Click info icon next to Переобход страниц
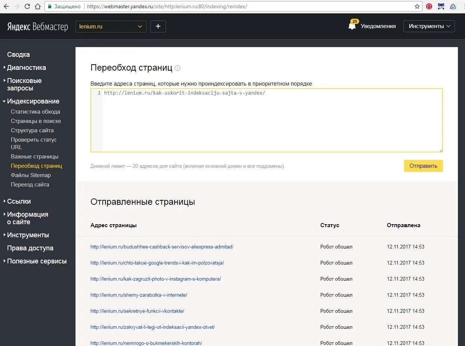This screenshot has height=346, width=465. 178,68
